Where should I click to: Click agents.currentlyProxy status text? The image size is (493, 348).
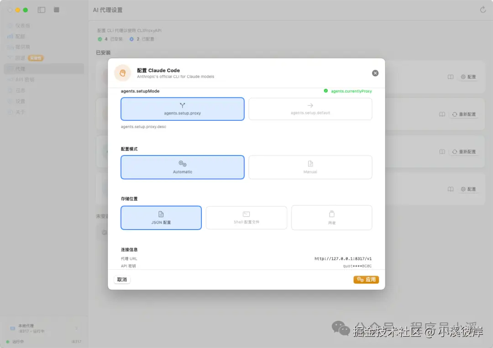(x=351, y=91)
